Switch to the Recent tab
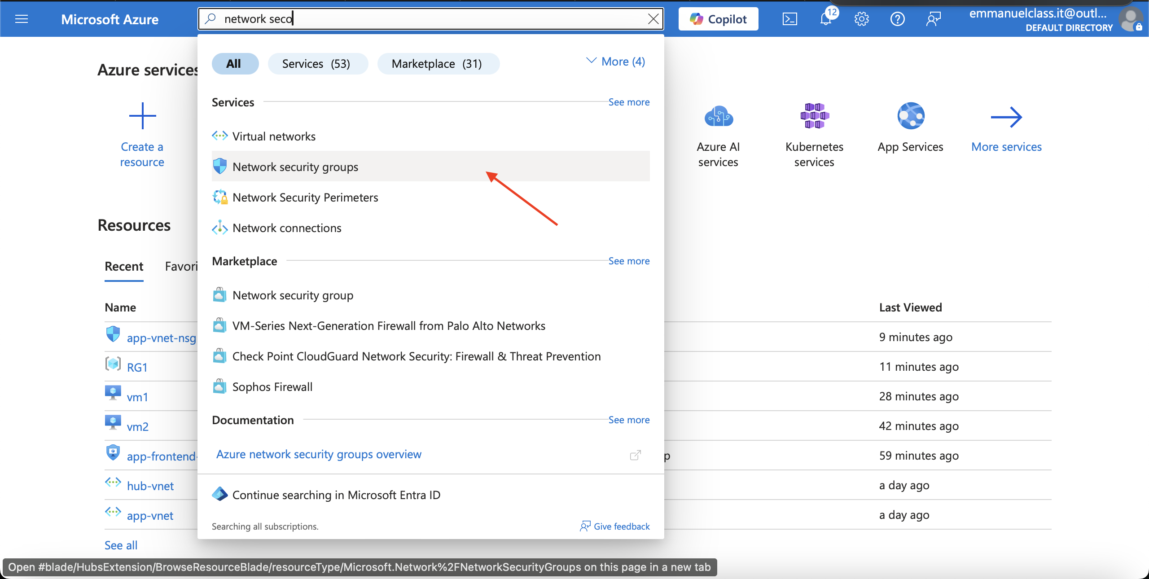1149x579 pixels. pyautogui.click(x=124, y=266)
